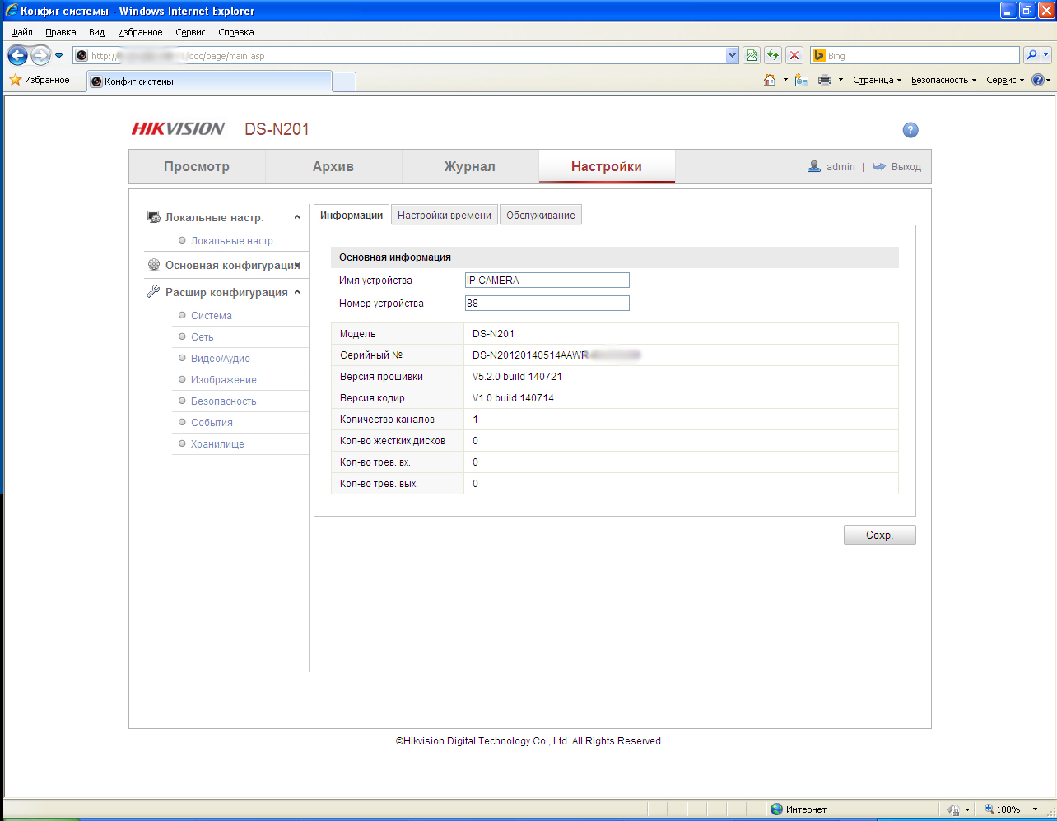The height and width of the screenshot is (821, 1057).
Task: Open the Избранное menu in menu bar
Action: [x=140, y=32]
